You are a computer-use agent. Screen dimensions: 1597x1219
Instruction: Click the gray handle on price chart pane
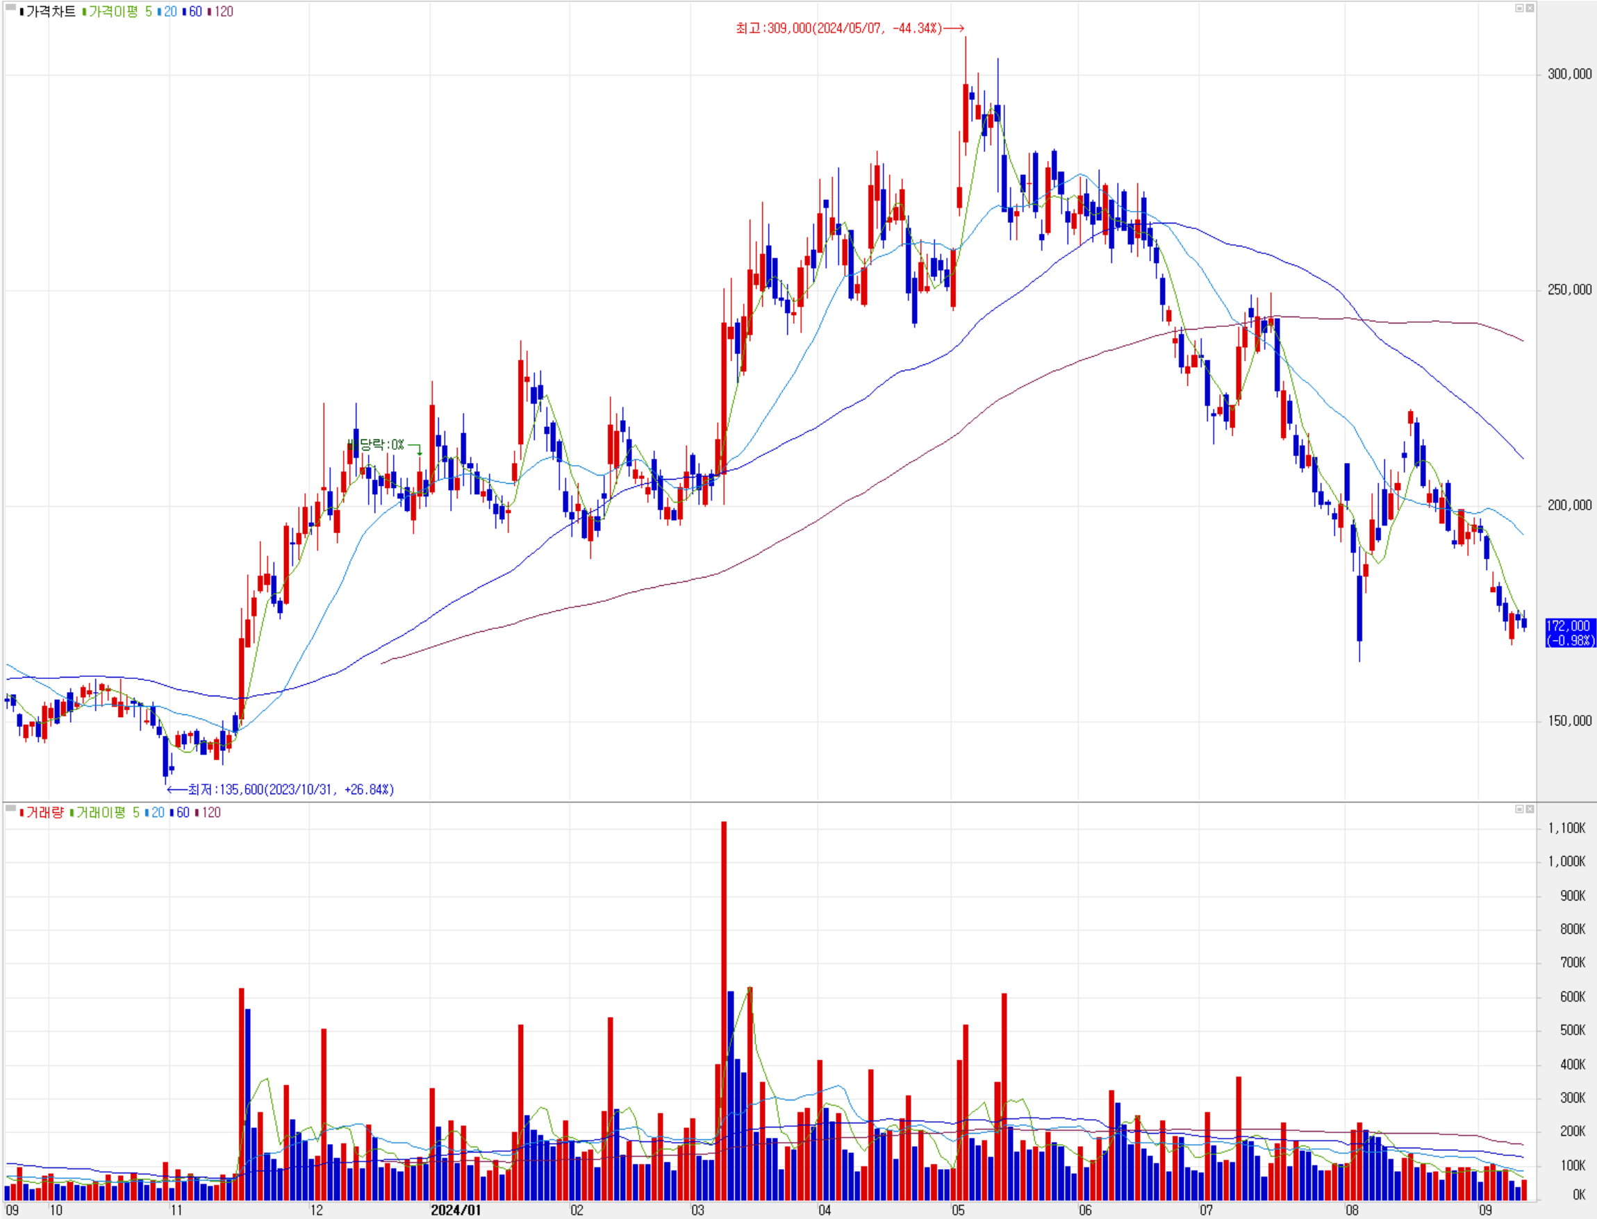pyautogui.click(x=10, y=6)
